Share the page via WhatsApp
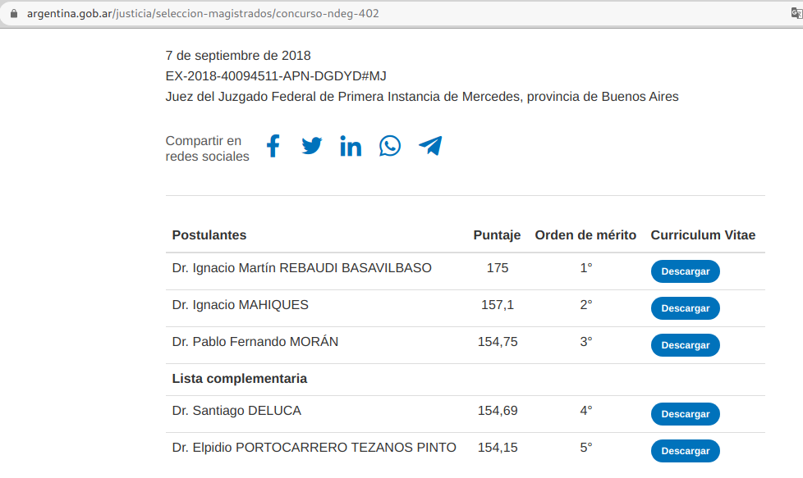The height and width of the screenshot is (478, 803). 390,146
